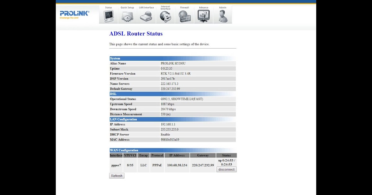Click the VPI/VCI value 8/35
The height and width of the screenshot is (195, 372).
coord(130,165)
